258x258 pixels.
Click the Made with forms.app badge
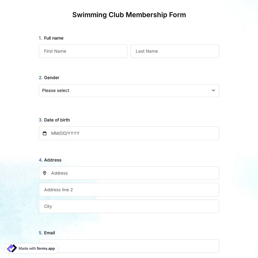click(x=31, y=248)
